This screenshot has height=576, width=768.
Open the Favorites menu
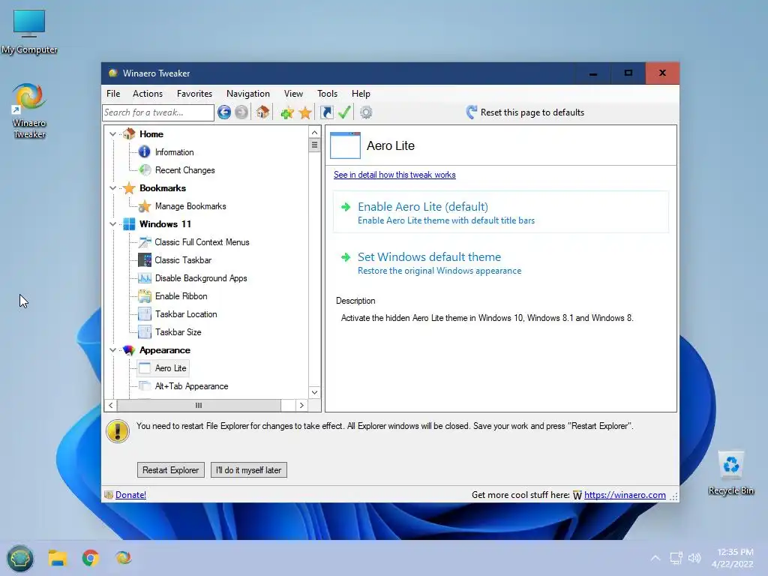194,94
